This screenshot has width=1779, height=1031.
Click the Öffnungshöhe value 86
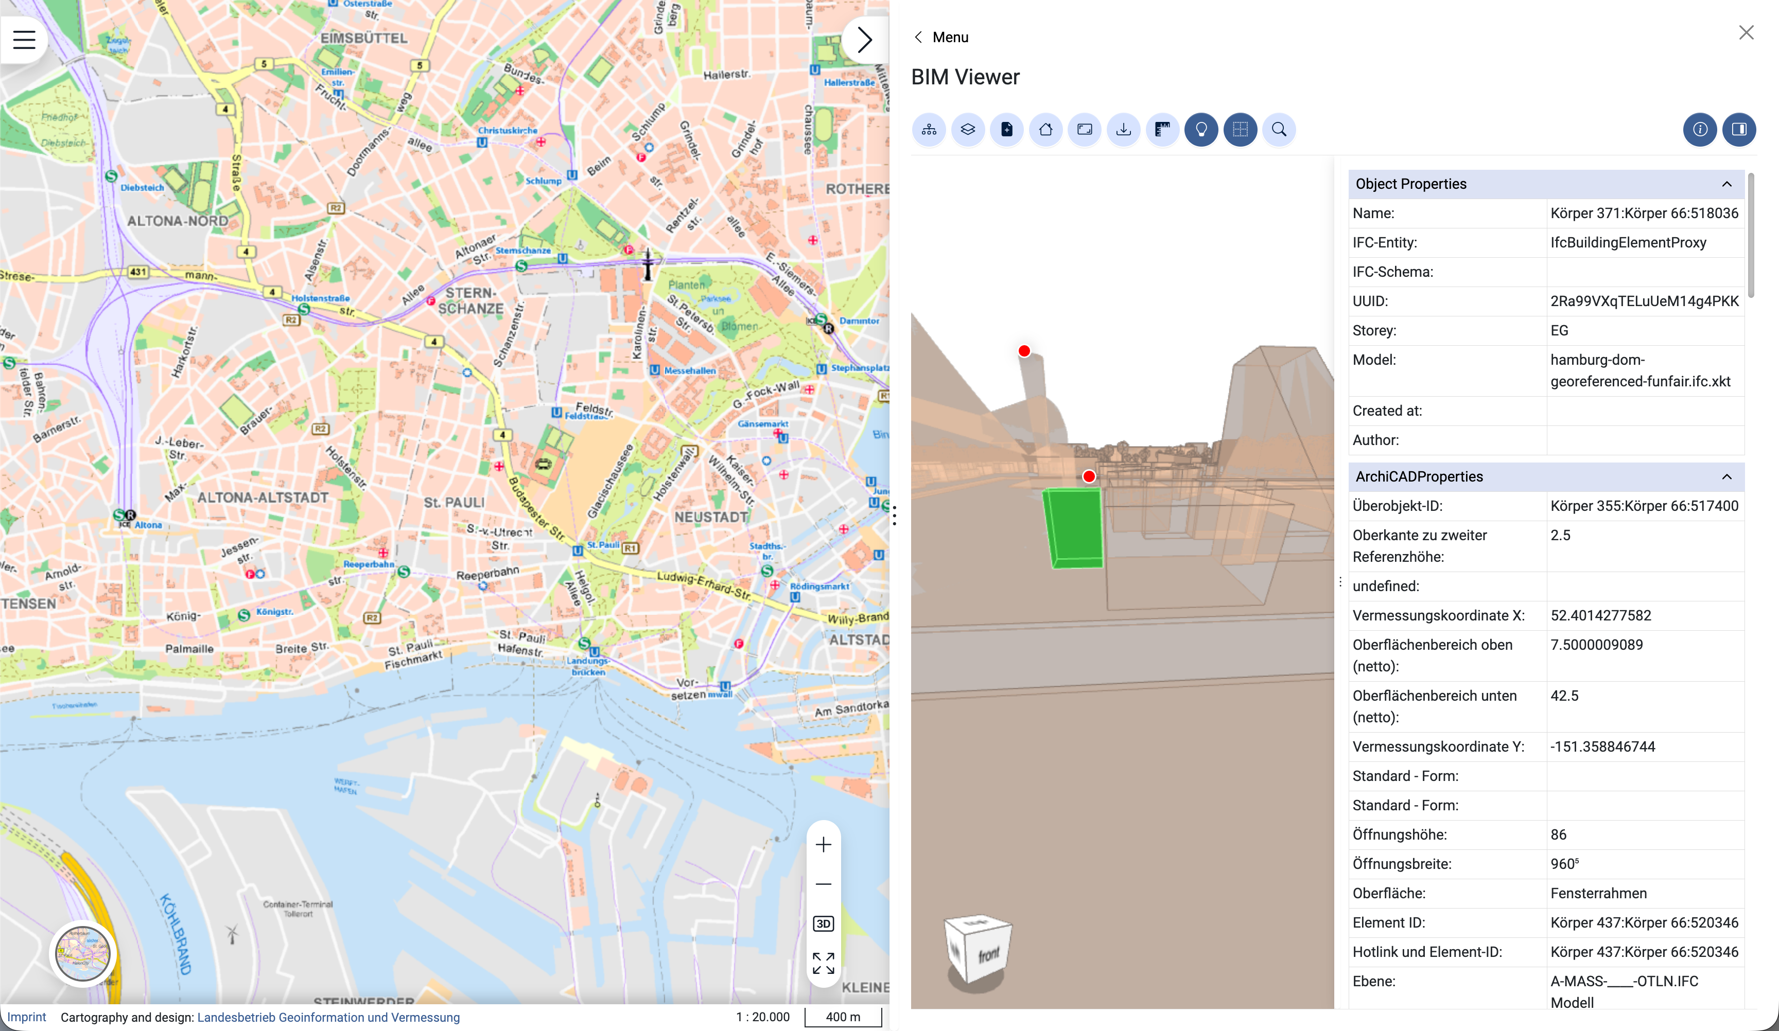click(x=1559, y=835)
